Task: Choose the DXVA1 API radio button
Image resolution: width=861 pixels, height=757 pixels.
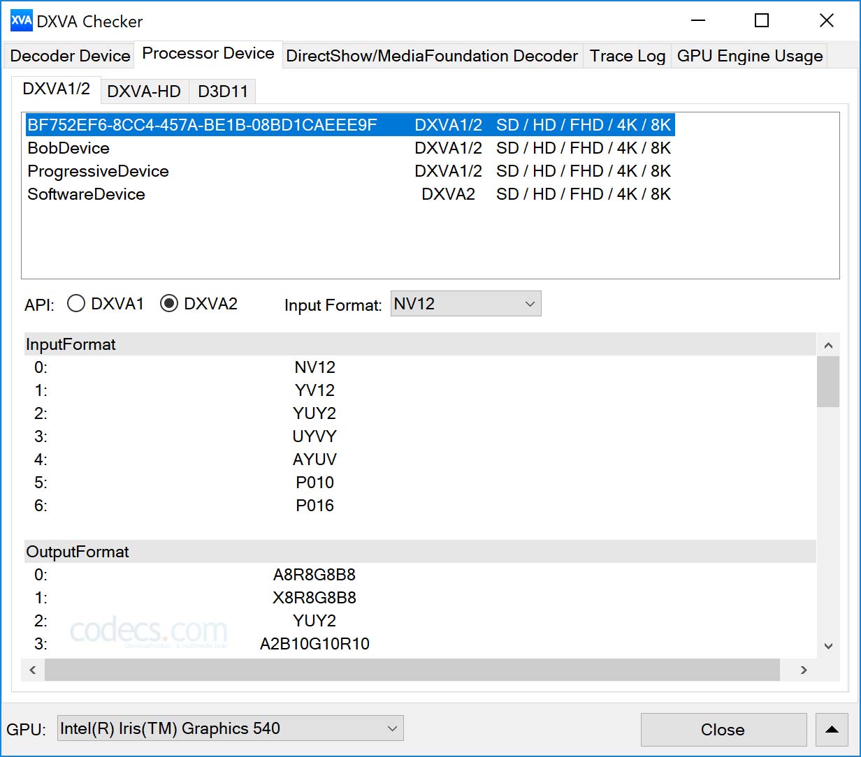Action: 106,304
